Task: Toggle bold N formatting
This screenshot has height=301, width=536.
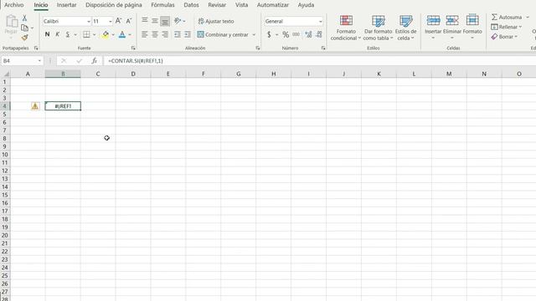Action: (x=47, y=34)
